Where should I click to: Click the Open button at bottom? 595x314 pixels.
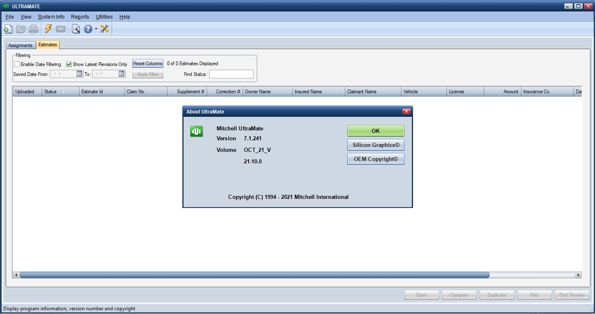tap(421, 295)
